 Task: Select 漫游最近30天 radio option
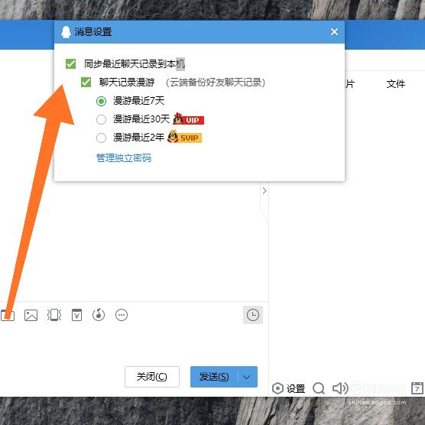[x=101, y=119]
